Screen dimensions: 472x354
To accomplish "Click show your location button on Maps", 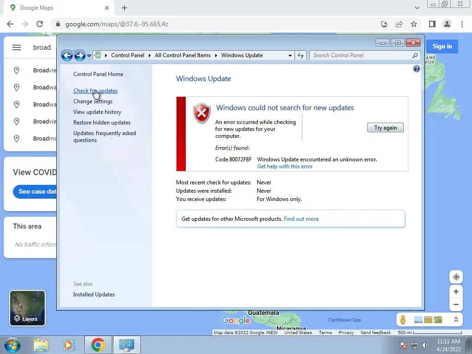I will click(x=456, y=277).
